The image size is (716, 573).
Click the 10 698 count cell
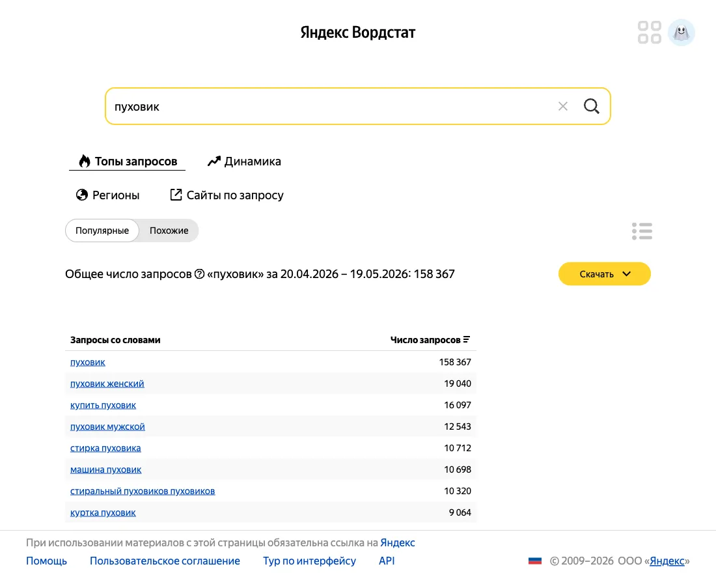[458, 469]
